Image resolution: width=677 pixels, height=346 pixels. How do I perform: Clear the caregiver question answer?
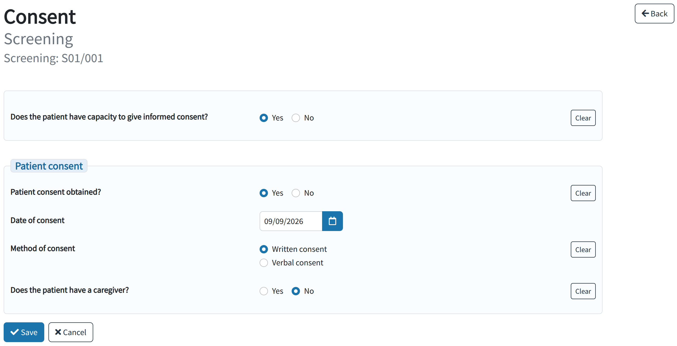[x=583, y=291]
